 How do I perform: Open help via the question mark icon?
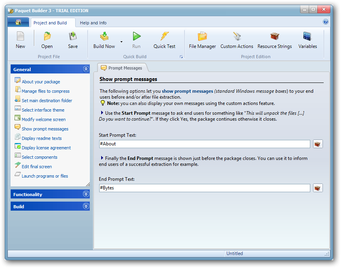325,22
